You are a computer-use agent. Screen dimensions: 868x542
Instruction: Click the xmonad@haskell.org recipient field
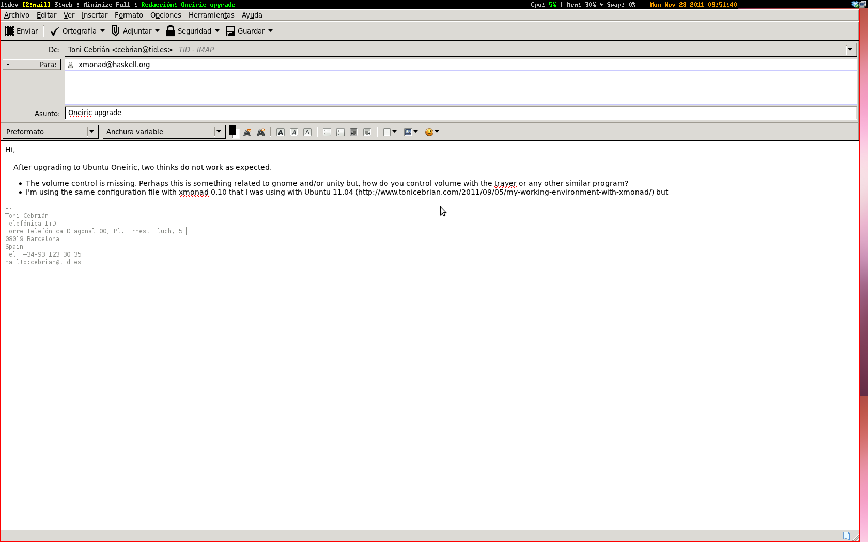point(460,65)
